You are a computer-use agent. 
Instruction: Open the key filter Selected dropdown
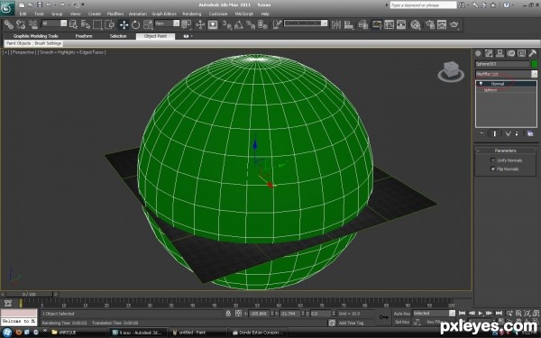pyautogui.click(x=434, y=313)
